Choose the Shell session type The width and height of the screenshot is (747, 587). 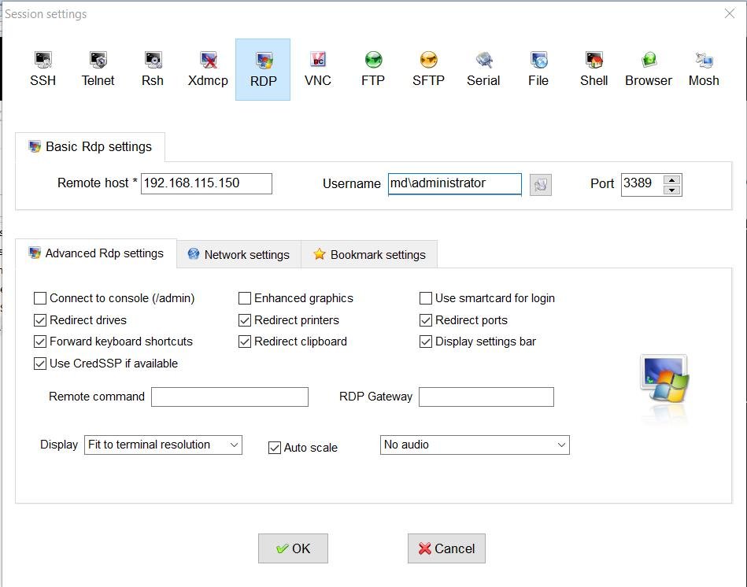pyautogui.click(x=594, y=69)
